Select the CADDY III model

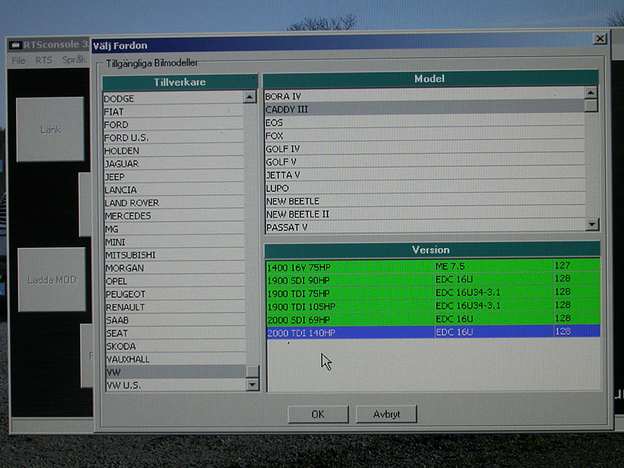pyautogui.click(x=424, y=109)
